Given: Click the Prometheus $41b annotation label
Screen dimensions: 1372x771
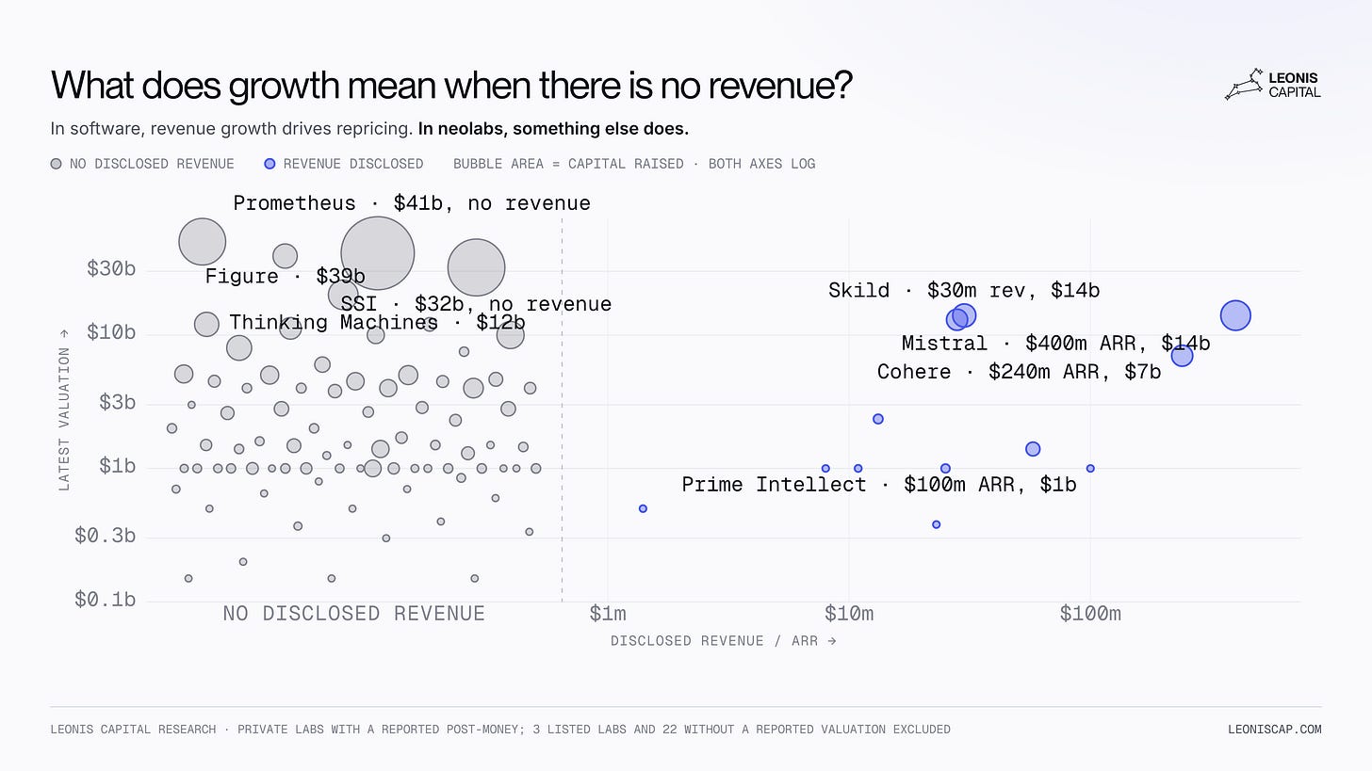Looking at the screenshot, I should coord(412,203).
